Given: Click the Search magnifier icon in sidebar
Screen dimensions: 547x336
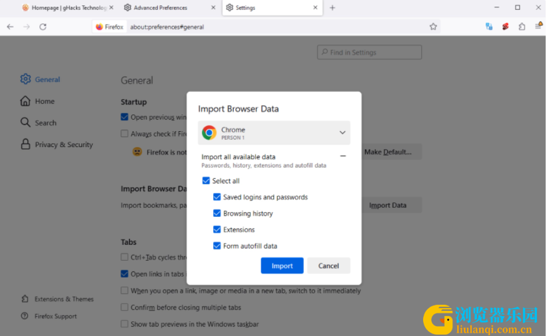Looking at the screenshot, I should pos(25,122).
